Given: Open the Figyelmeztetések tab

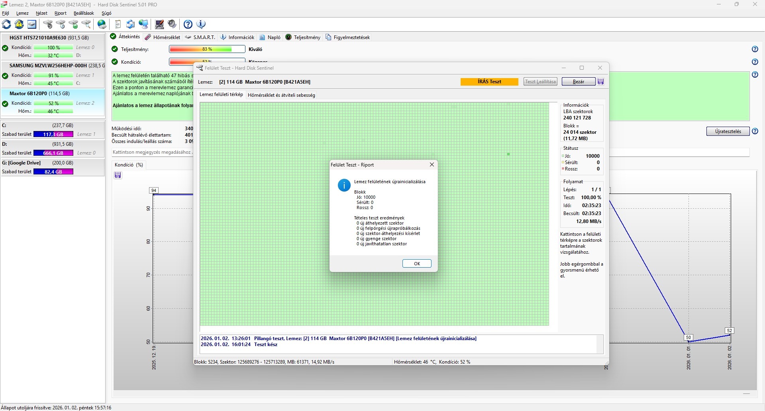Looking at the screenshot, I should click(348, 37).
